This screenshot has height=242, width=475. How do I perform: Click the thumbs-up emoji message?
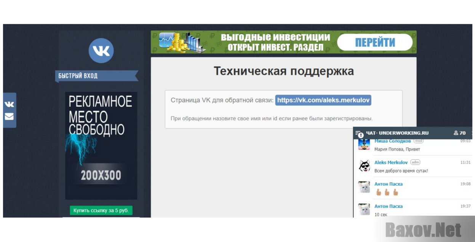(x=387, y=193)
